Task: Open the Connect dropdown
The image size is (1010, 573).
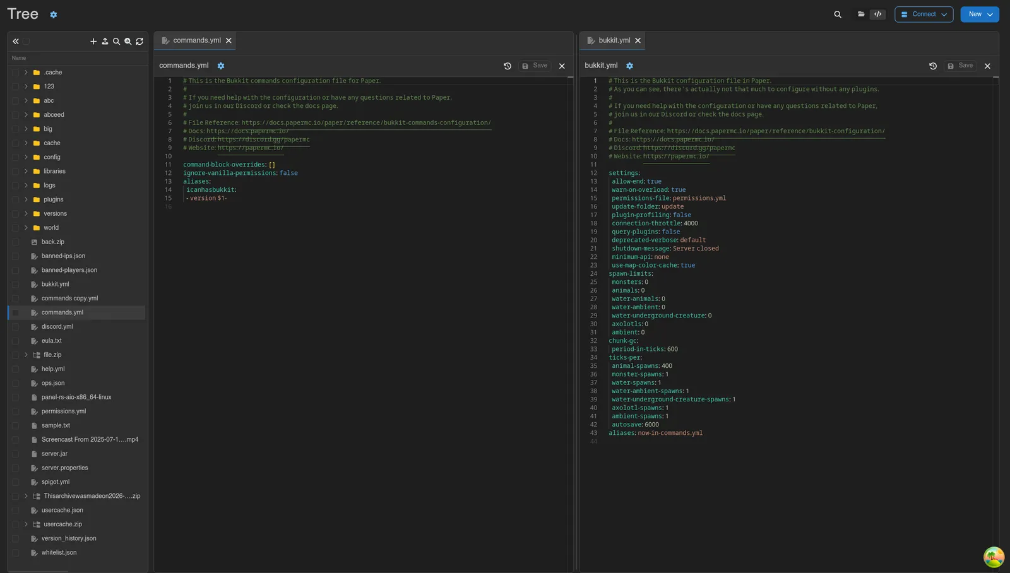Action: (x=924, y=14)
